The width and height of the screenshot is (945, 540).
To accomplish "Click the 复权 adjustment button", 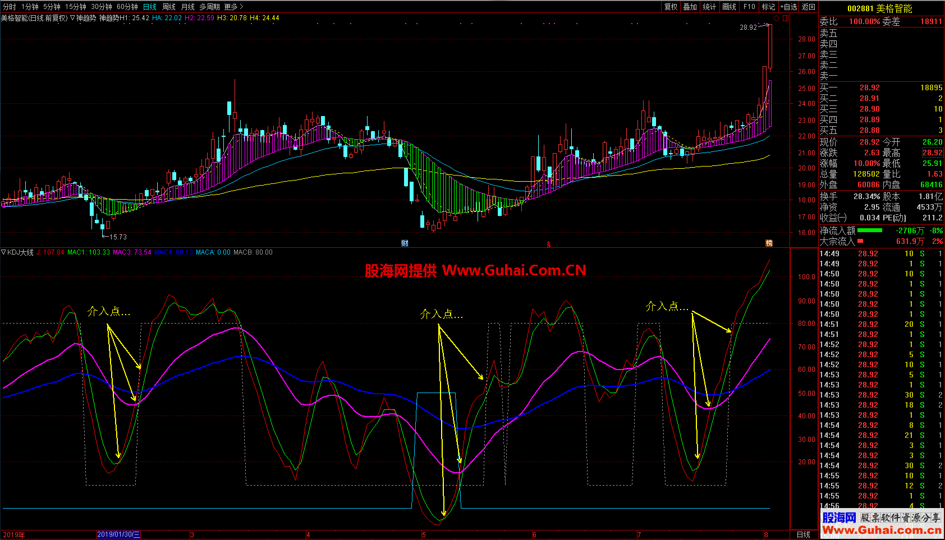I will tap(671, 7).
